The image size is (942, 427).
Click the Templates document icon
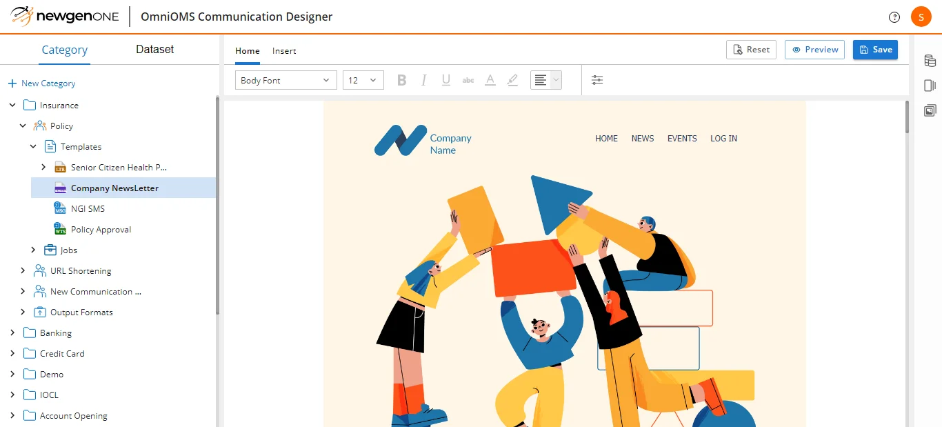coord(50,147)
